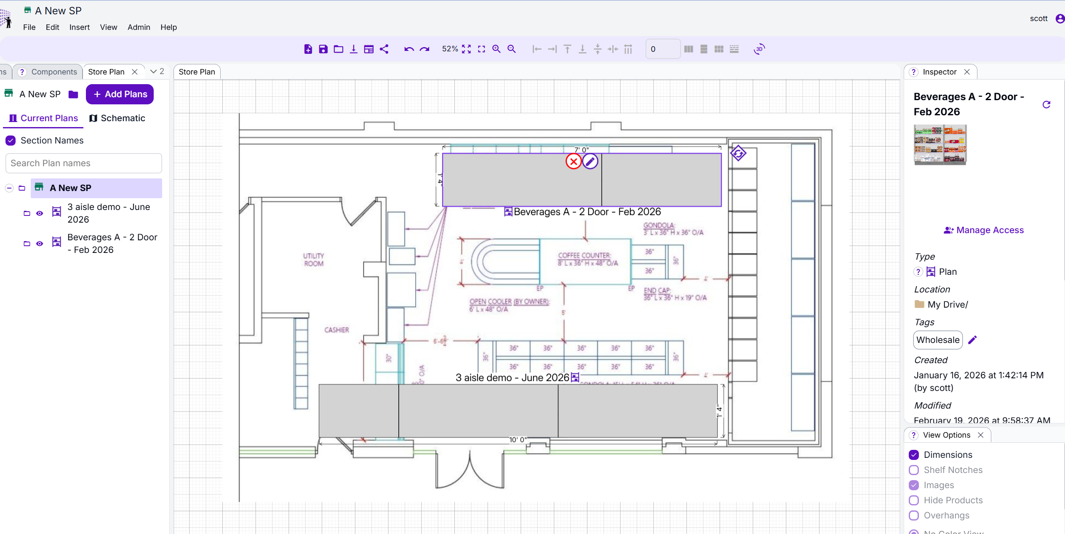
Task: Toggle visibility of Beverages A plan
Action: pos(40,244)
